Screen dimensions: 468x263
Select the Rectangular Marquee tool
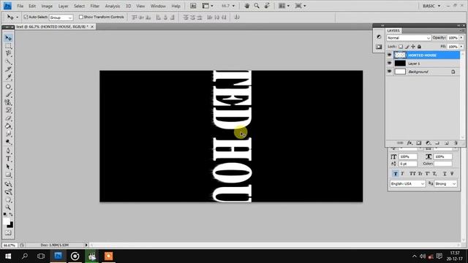(8, 46)
